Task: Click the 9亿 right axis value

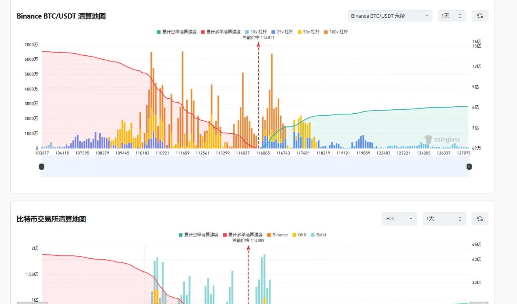Action: pos(475,87)
